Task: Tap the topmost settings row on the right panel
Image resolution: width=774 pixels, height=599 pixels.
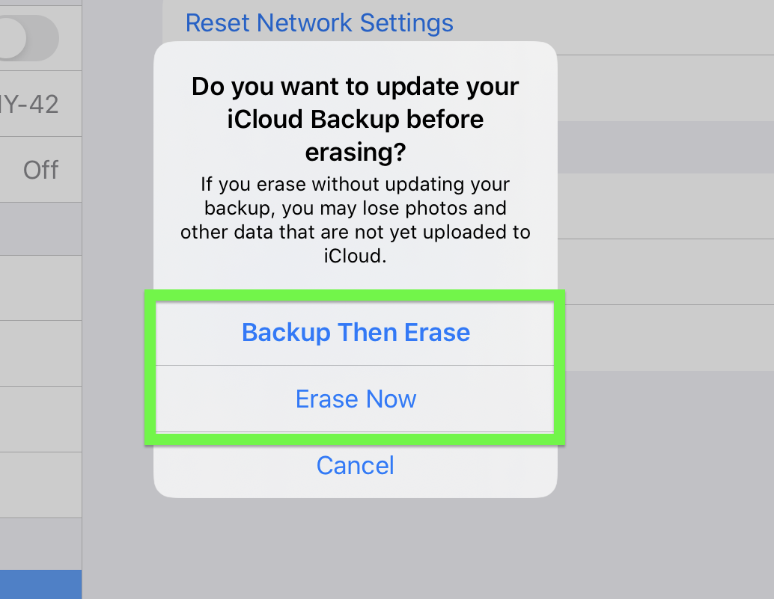Action: [x=666, y=26]
